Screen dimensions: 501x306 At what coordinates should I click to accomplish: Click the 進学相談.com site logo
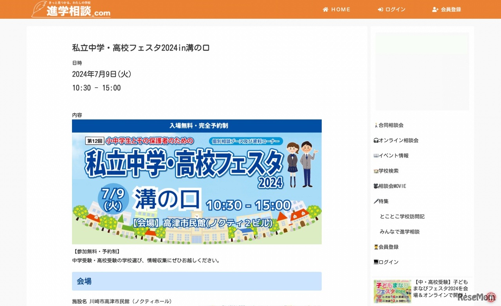[71, 9]
